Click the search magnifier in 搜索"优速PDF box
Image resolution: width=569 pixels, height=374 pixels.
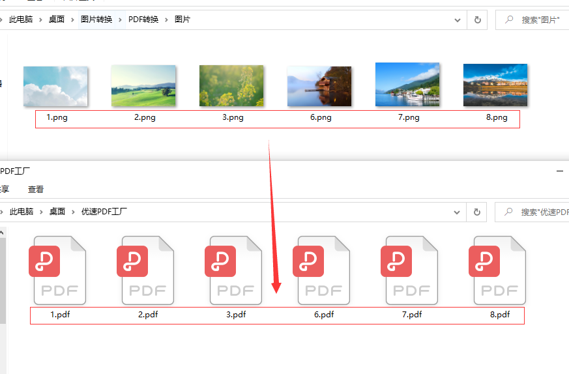tap(508, 212)
